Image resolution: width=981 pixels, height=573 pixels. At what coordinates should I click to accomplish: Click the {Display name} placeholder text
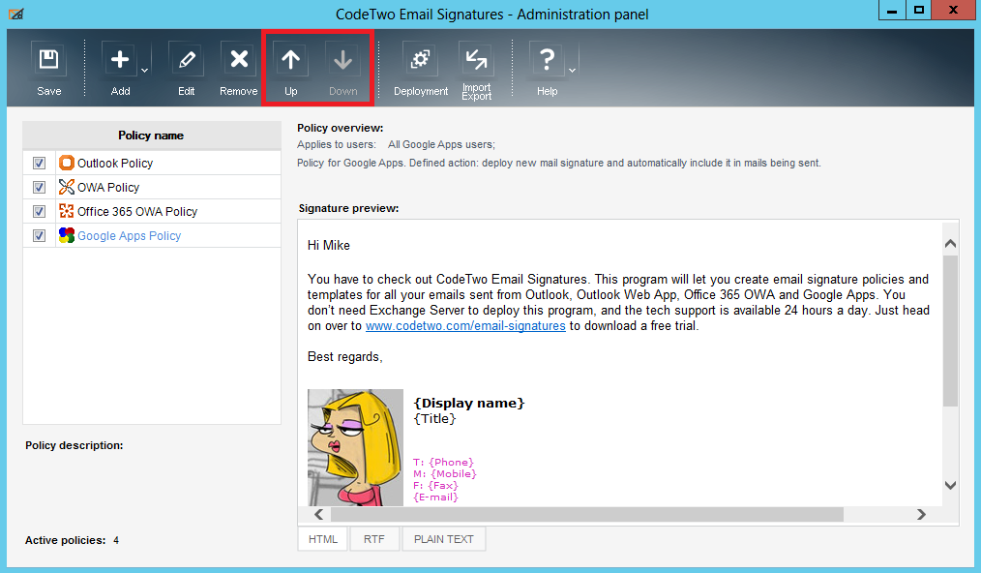(x=468, y=404)
